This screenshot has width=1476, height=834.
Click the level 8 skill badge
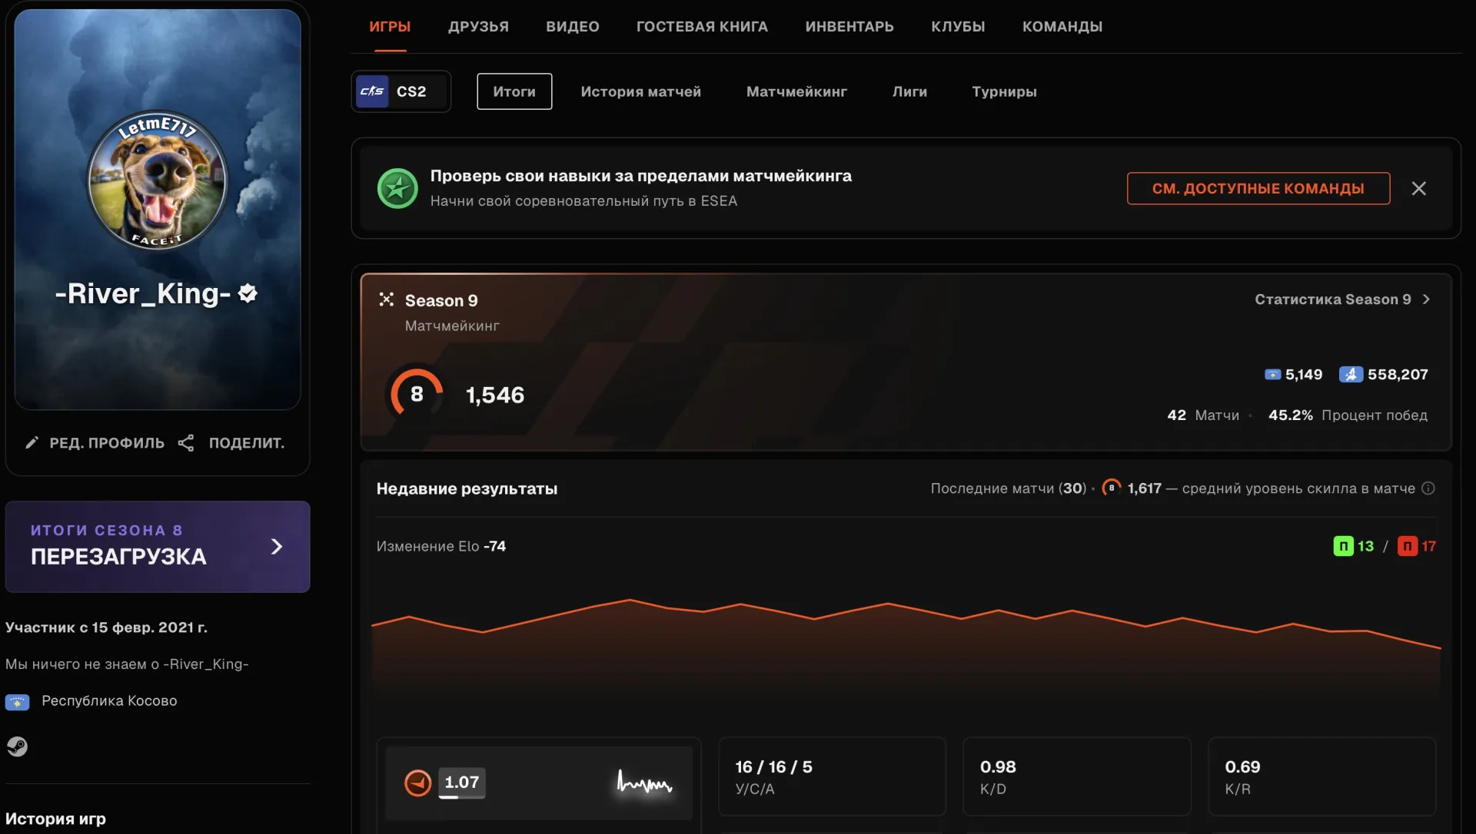click(x=417, y=394)
